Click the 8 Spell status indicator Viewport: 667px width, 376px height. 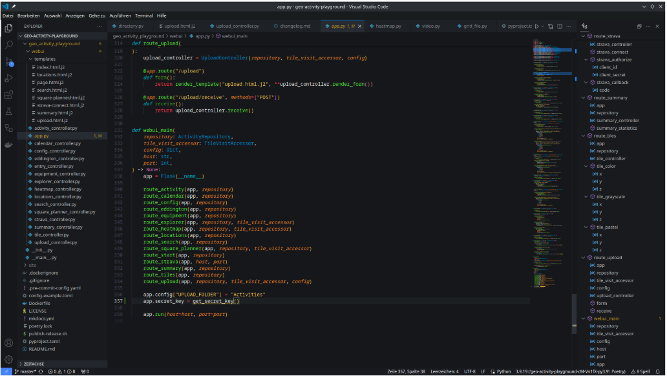641,371
